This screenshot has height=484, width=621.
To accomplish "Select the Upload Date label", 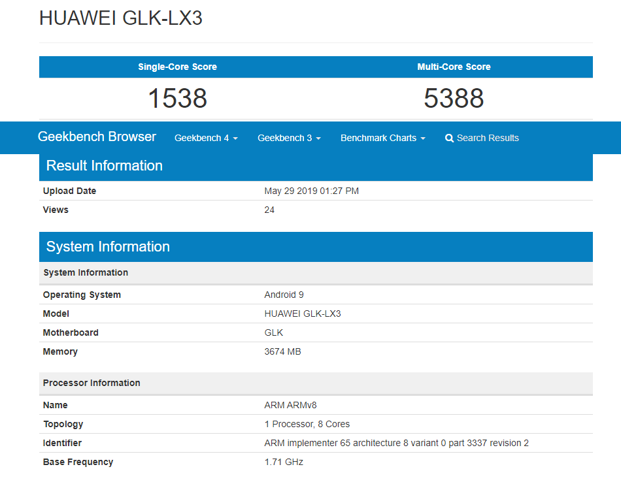I will point(70,191).
